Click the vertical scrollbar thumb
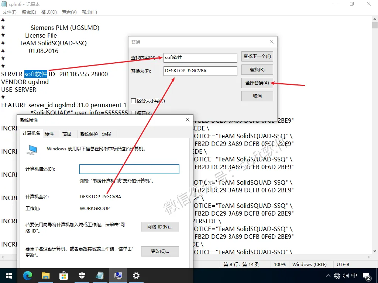This screenshot has height=283, width=378. tap(375, 25)
